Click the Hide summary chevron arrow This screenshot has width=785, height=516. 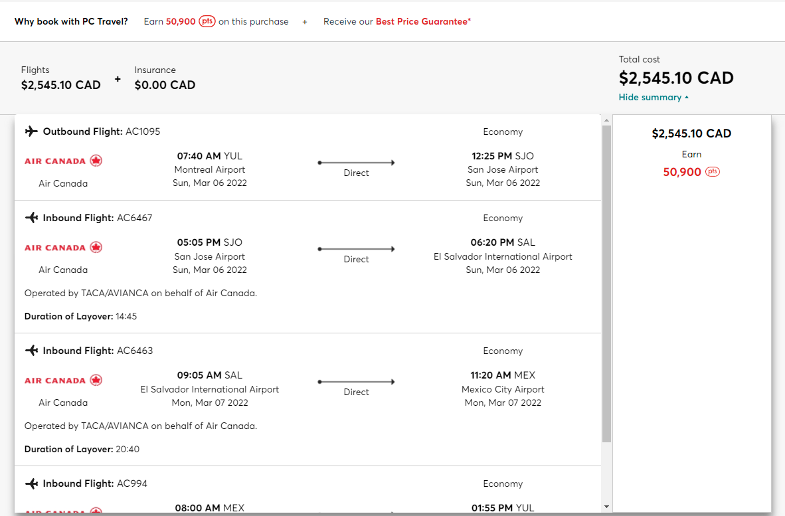coord(686,97)
